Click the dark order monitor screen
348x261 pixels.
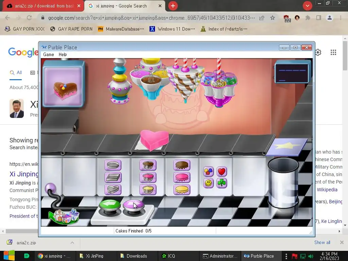coord(291,73)
